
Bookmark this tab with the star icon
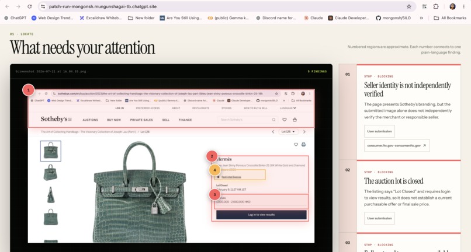[x=409, y=6]
